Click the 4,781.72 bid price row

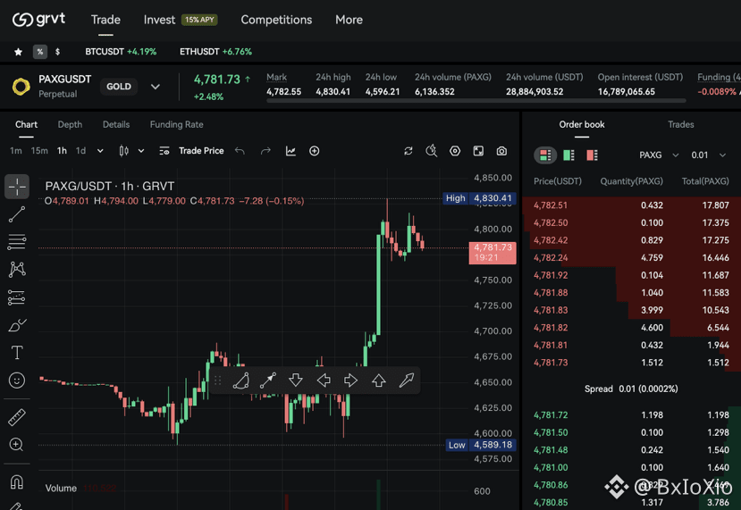[x=631, y=415]
